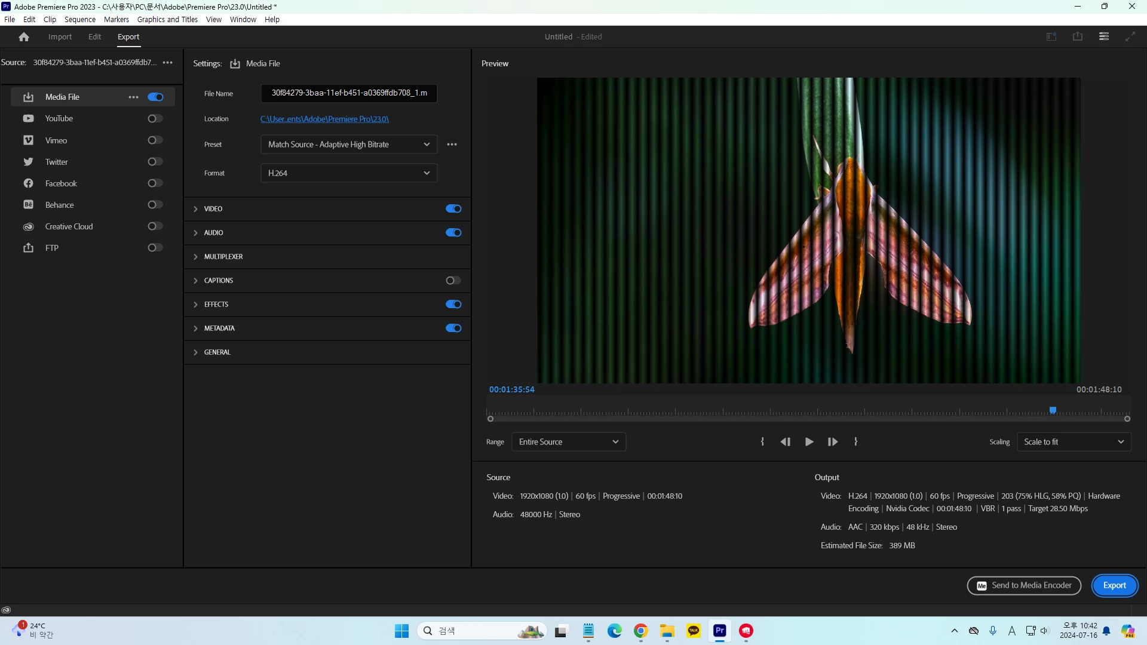
Task: Open the Sequence menu
Action: (80, 20)
